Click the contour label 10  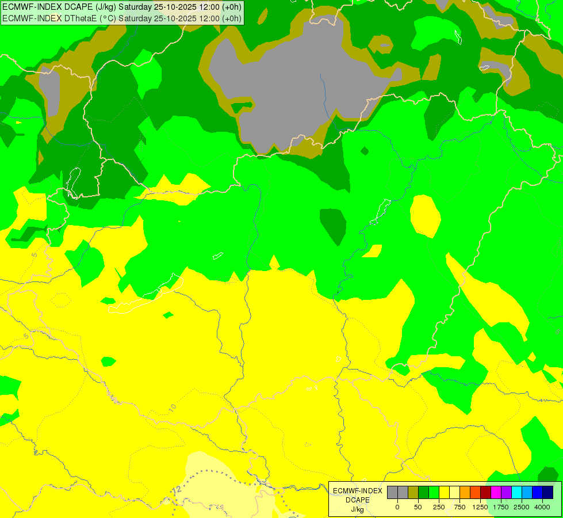(x=173, y=407)
